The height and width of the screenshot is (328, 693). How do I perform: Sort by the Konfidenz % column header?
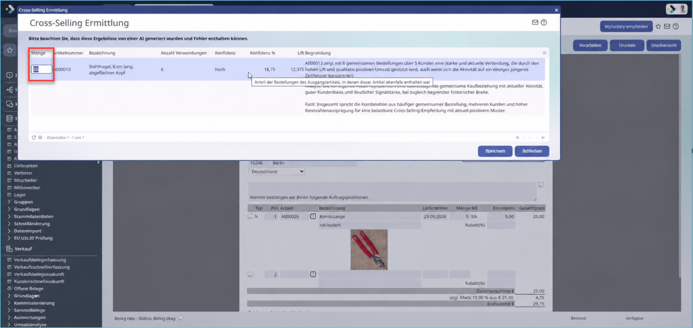[x=262, y=53]
